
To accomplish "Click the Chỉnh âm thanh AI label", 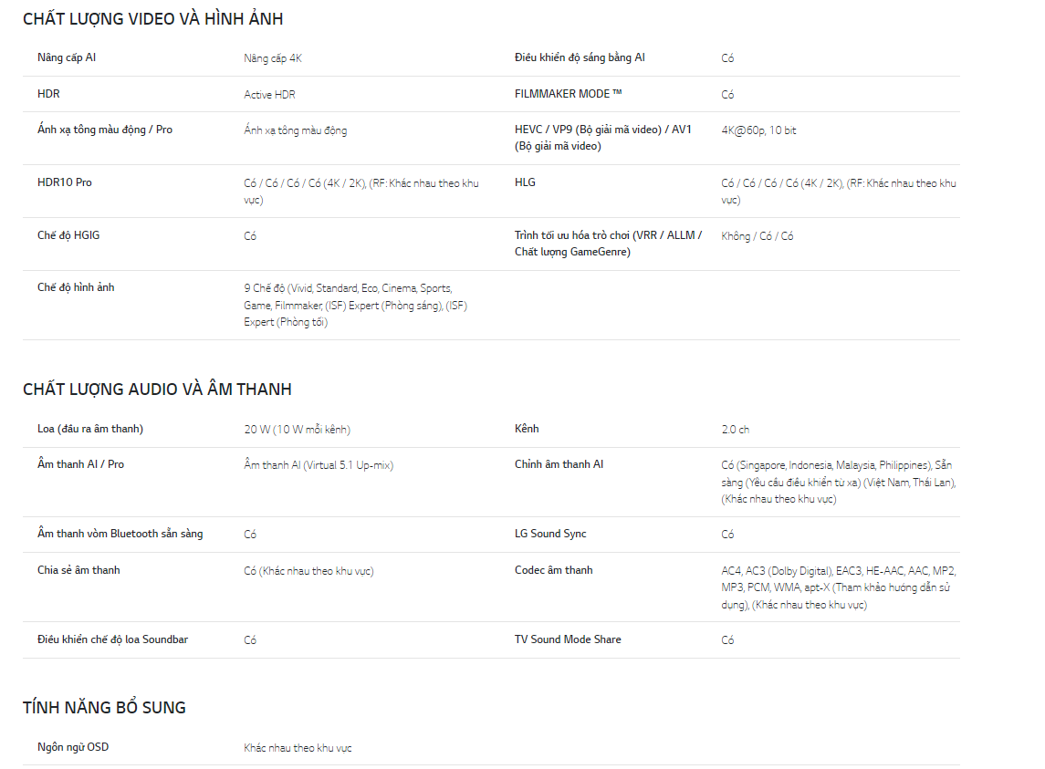I will coord(559,464).
